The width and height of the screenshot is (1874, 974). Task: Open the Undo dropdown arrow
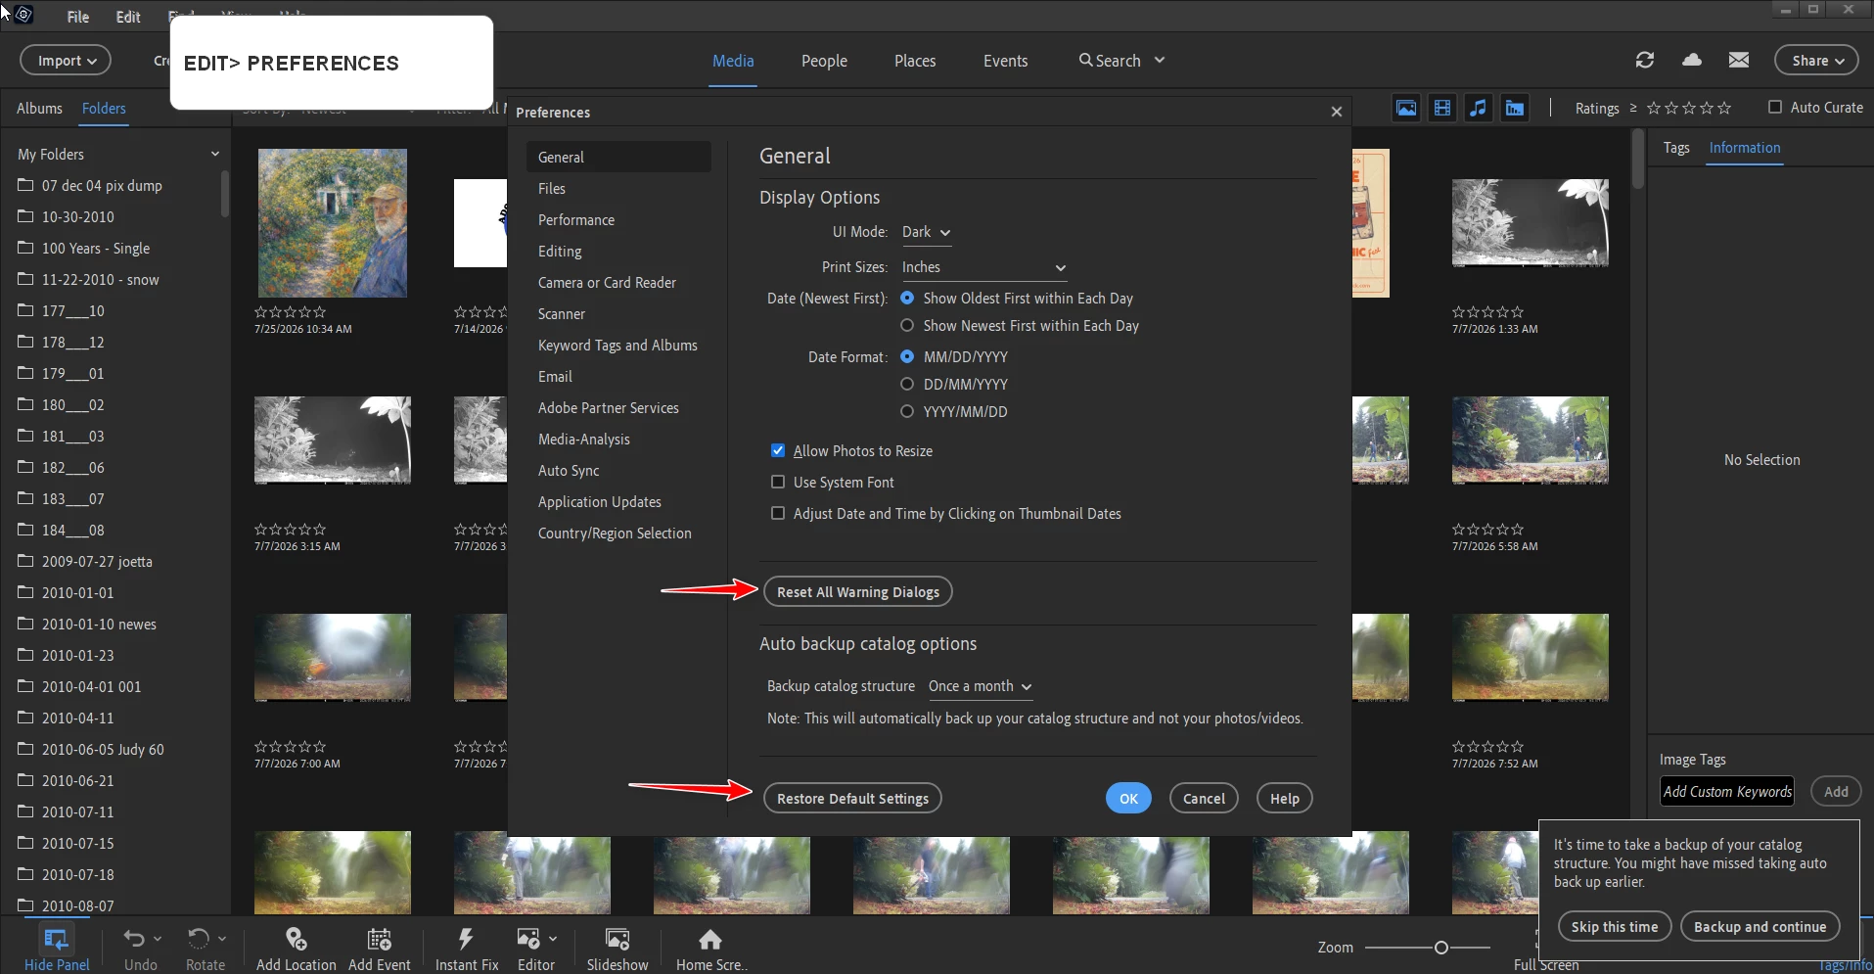pyautogui.click(x=158, y=938)
